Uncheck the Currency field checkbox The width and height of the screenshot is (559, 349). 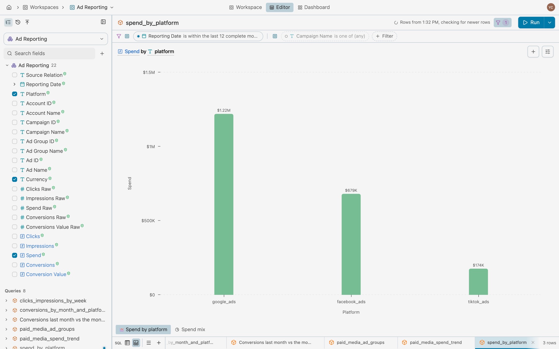[15, 179]
